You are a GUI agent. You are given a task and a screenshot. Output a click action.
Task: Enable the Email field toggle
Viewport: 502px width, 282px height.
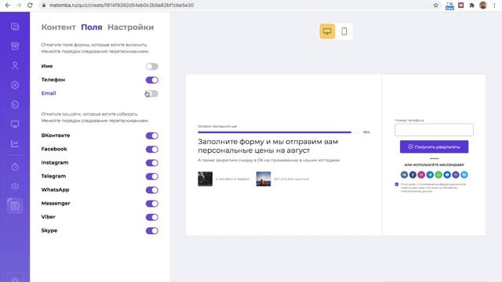pos(151,94)
